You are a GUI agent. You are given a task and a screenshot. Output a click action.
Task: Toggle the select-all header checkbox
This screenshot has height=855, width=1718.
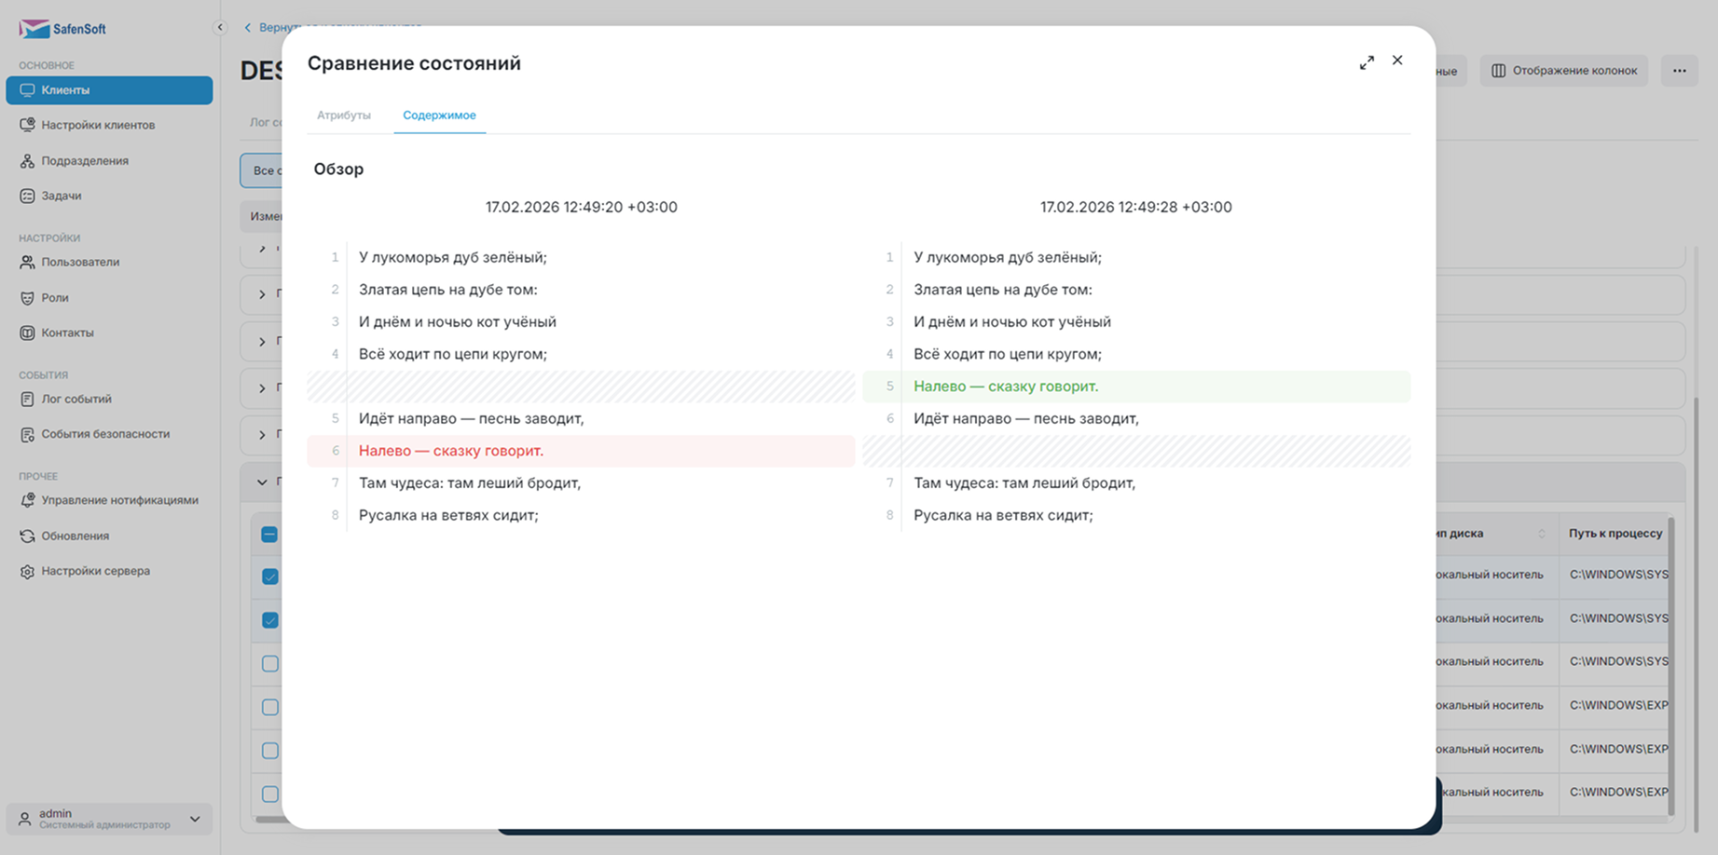click(269, 535)
